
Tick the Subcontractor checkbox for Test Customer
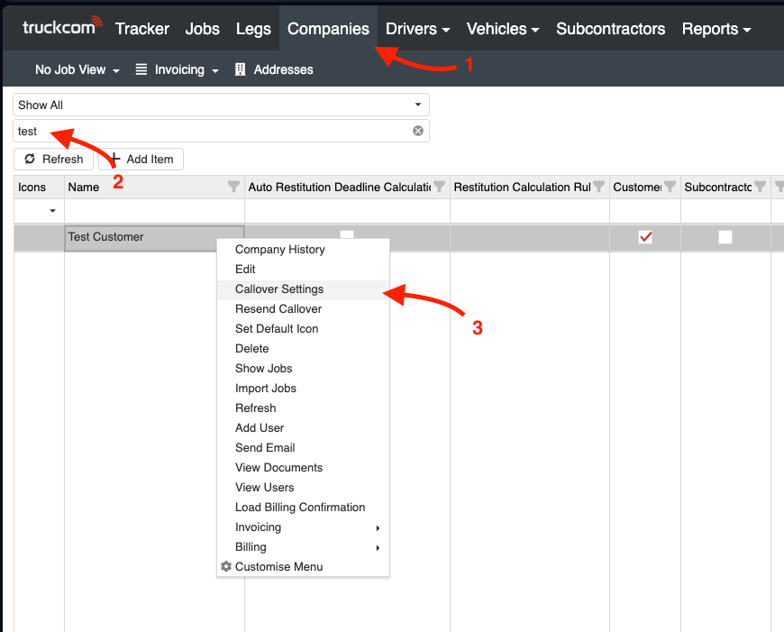click(x=725, y=237)
